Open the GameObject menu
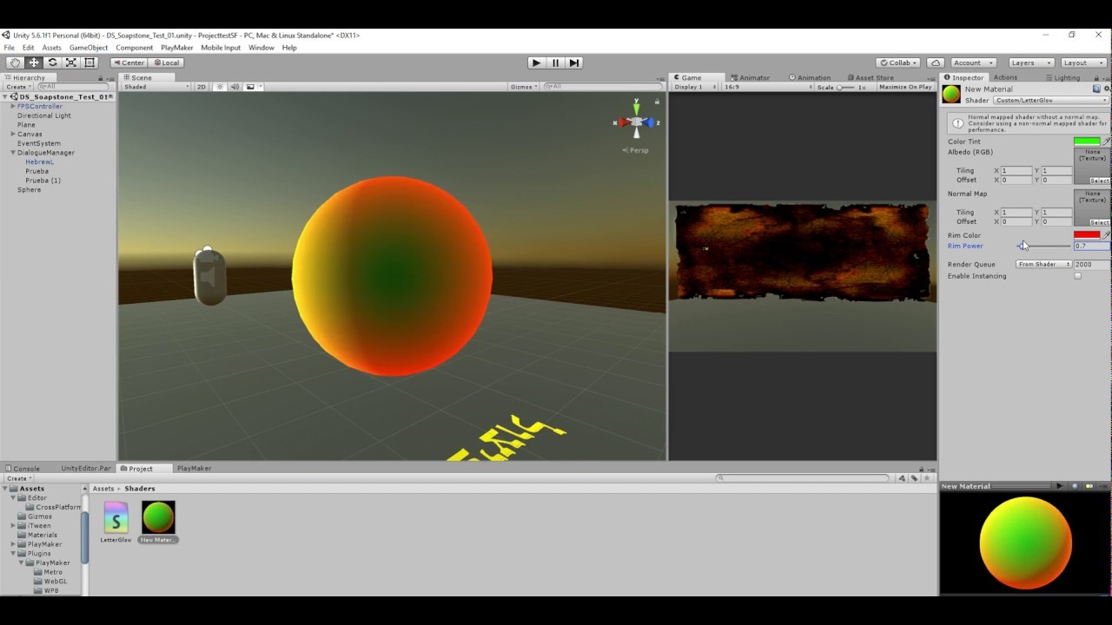 [89, 48]
